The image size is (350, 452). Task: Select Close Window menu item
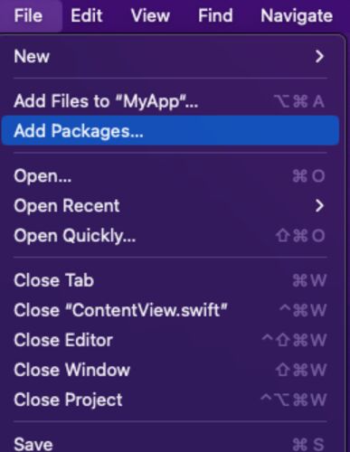170,370
